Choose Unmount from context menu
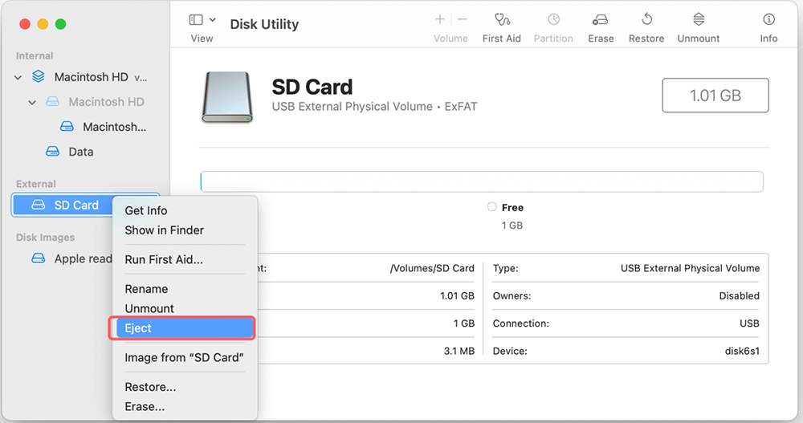803x423 pixels. pos(149,308)
